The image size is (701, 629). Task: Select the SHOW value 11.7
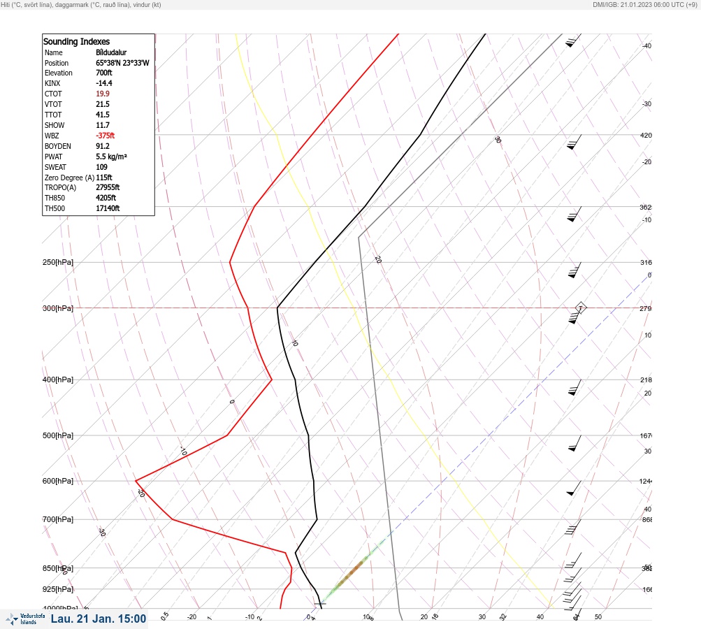pyautogui.click(x=103, y=125)
